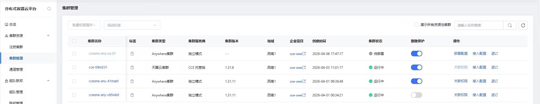
Task: Click the cluster name search button
Action: [x=510, y=25]
